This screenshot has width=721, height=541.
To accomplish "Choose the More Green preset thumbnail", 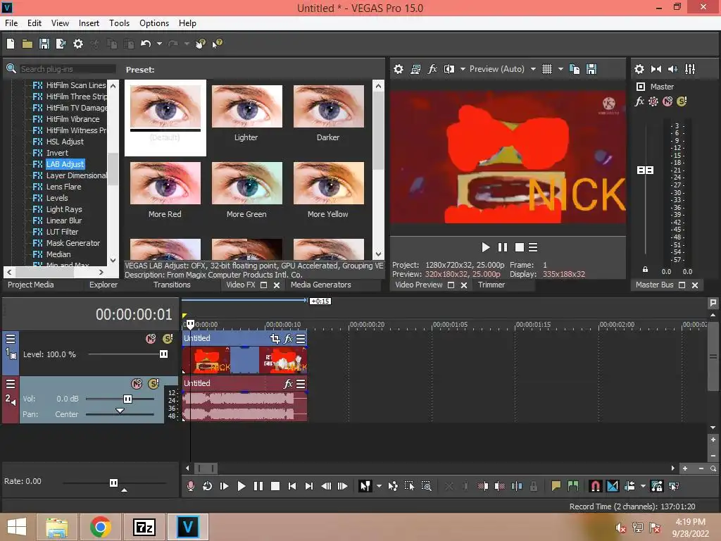I will [x=247, y=183].
